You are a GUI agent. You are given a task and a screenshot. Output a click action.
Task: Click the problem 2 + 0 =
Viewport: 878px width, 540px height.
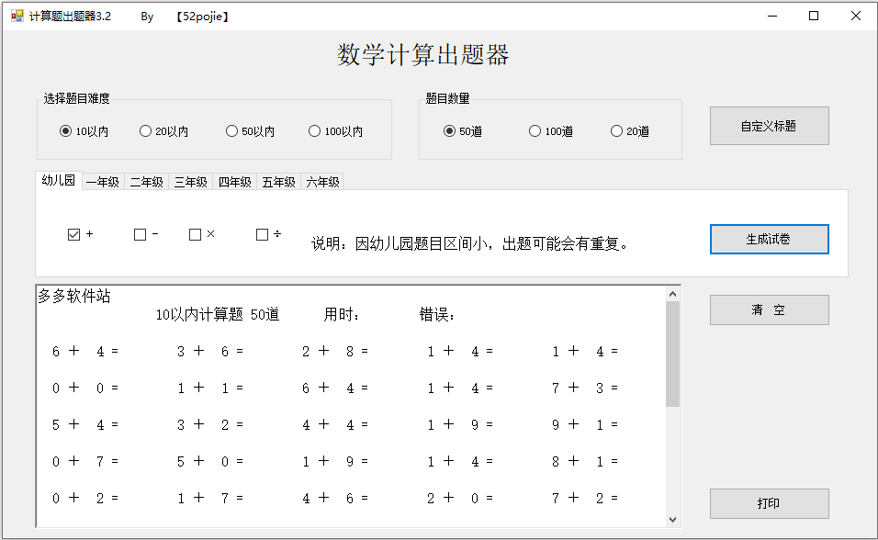pos(460,498)
